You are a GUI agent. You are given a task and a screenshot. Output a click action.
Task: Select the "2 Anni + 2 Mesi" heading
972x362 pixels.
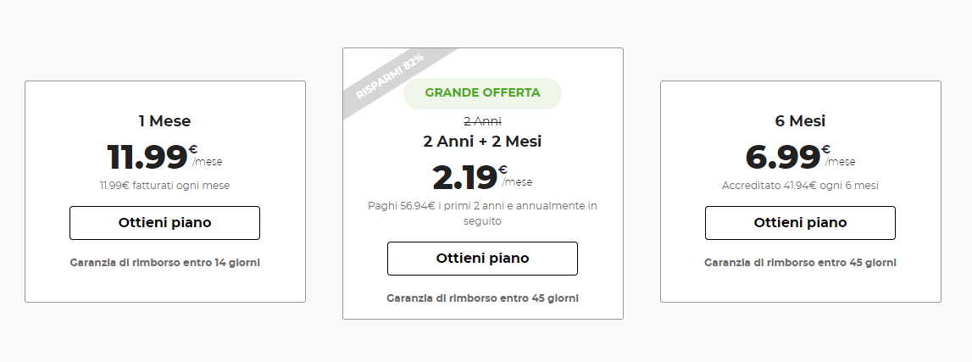click(x=482, y=141)
